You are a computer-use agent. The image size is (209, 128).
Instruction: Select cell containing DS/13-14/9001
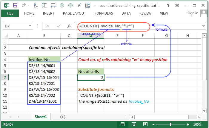[44, 65]
